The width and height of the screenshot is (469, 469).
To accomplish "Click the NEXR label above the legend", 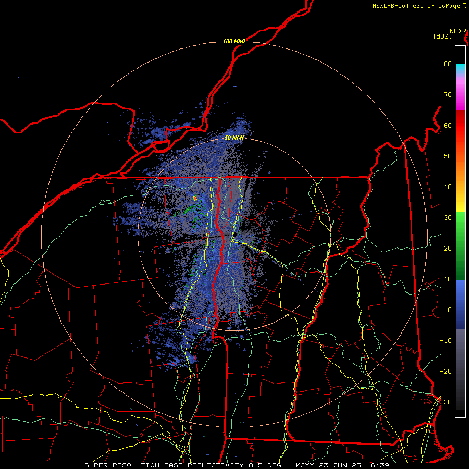I will pyautogui.click(x=458, y=31).
